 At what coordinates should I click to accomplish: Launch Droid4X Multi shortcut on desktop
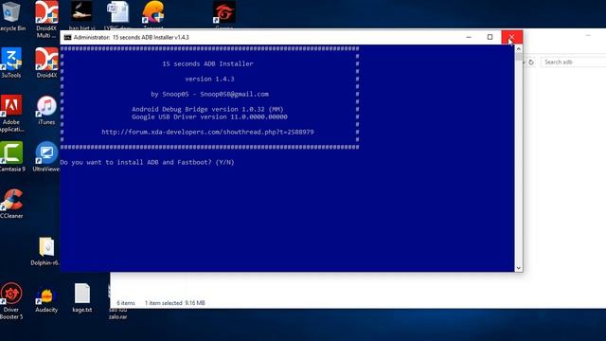(46, 19)
